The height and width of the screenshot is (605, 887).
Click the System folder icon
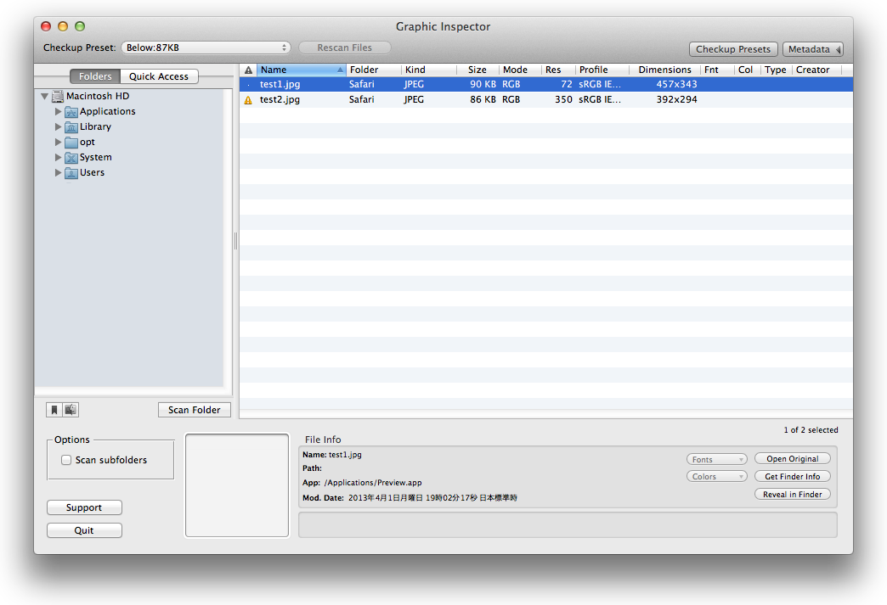71,157
